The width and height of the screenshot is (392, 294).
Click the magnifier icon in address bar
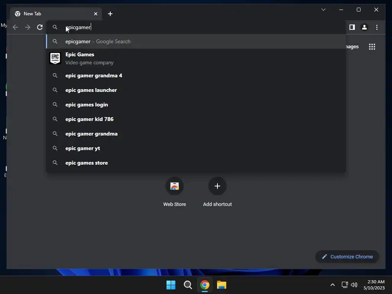pos(55,27)
